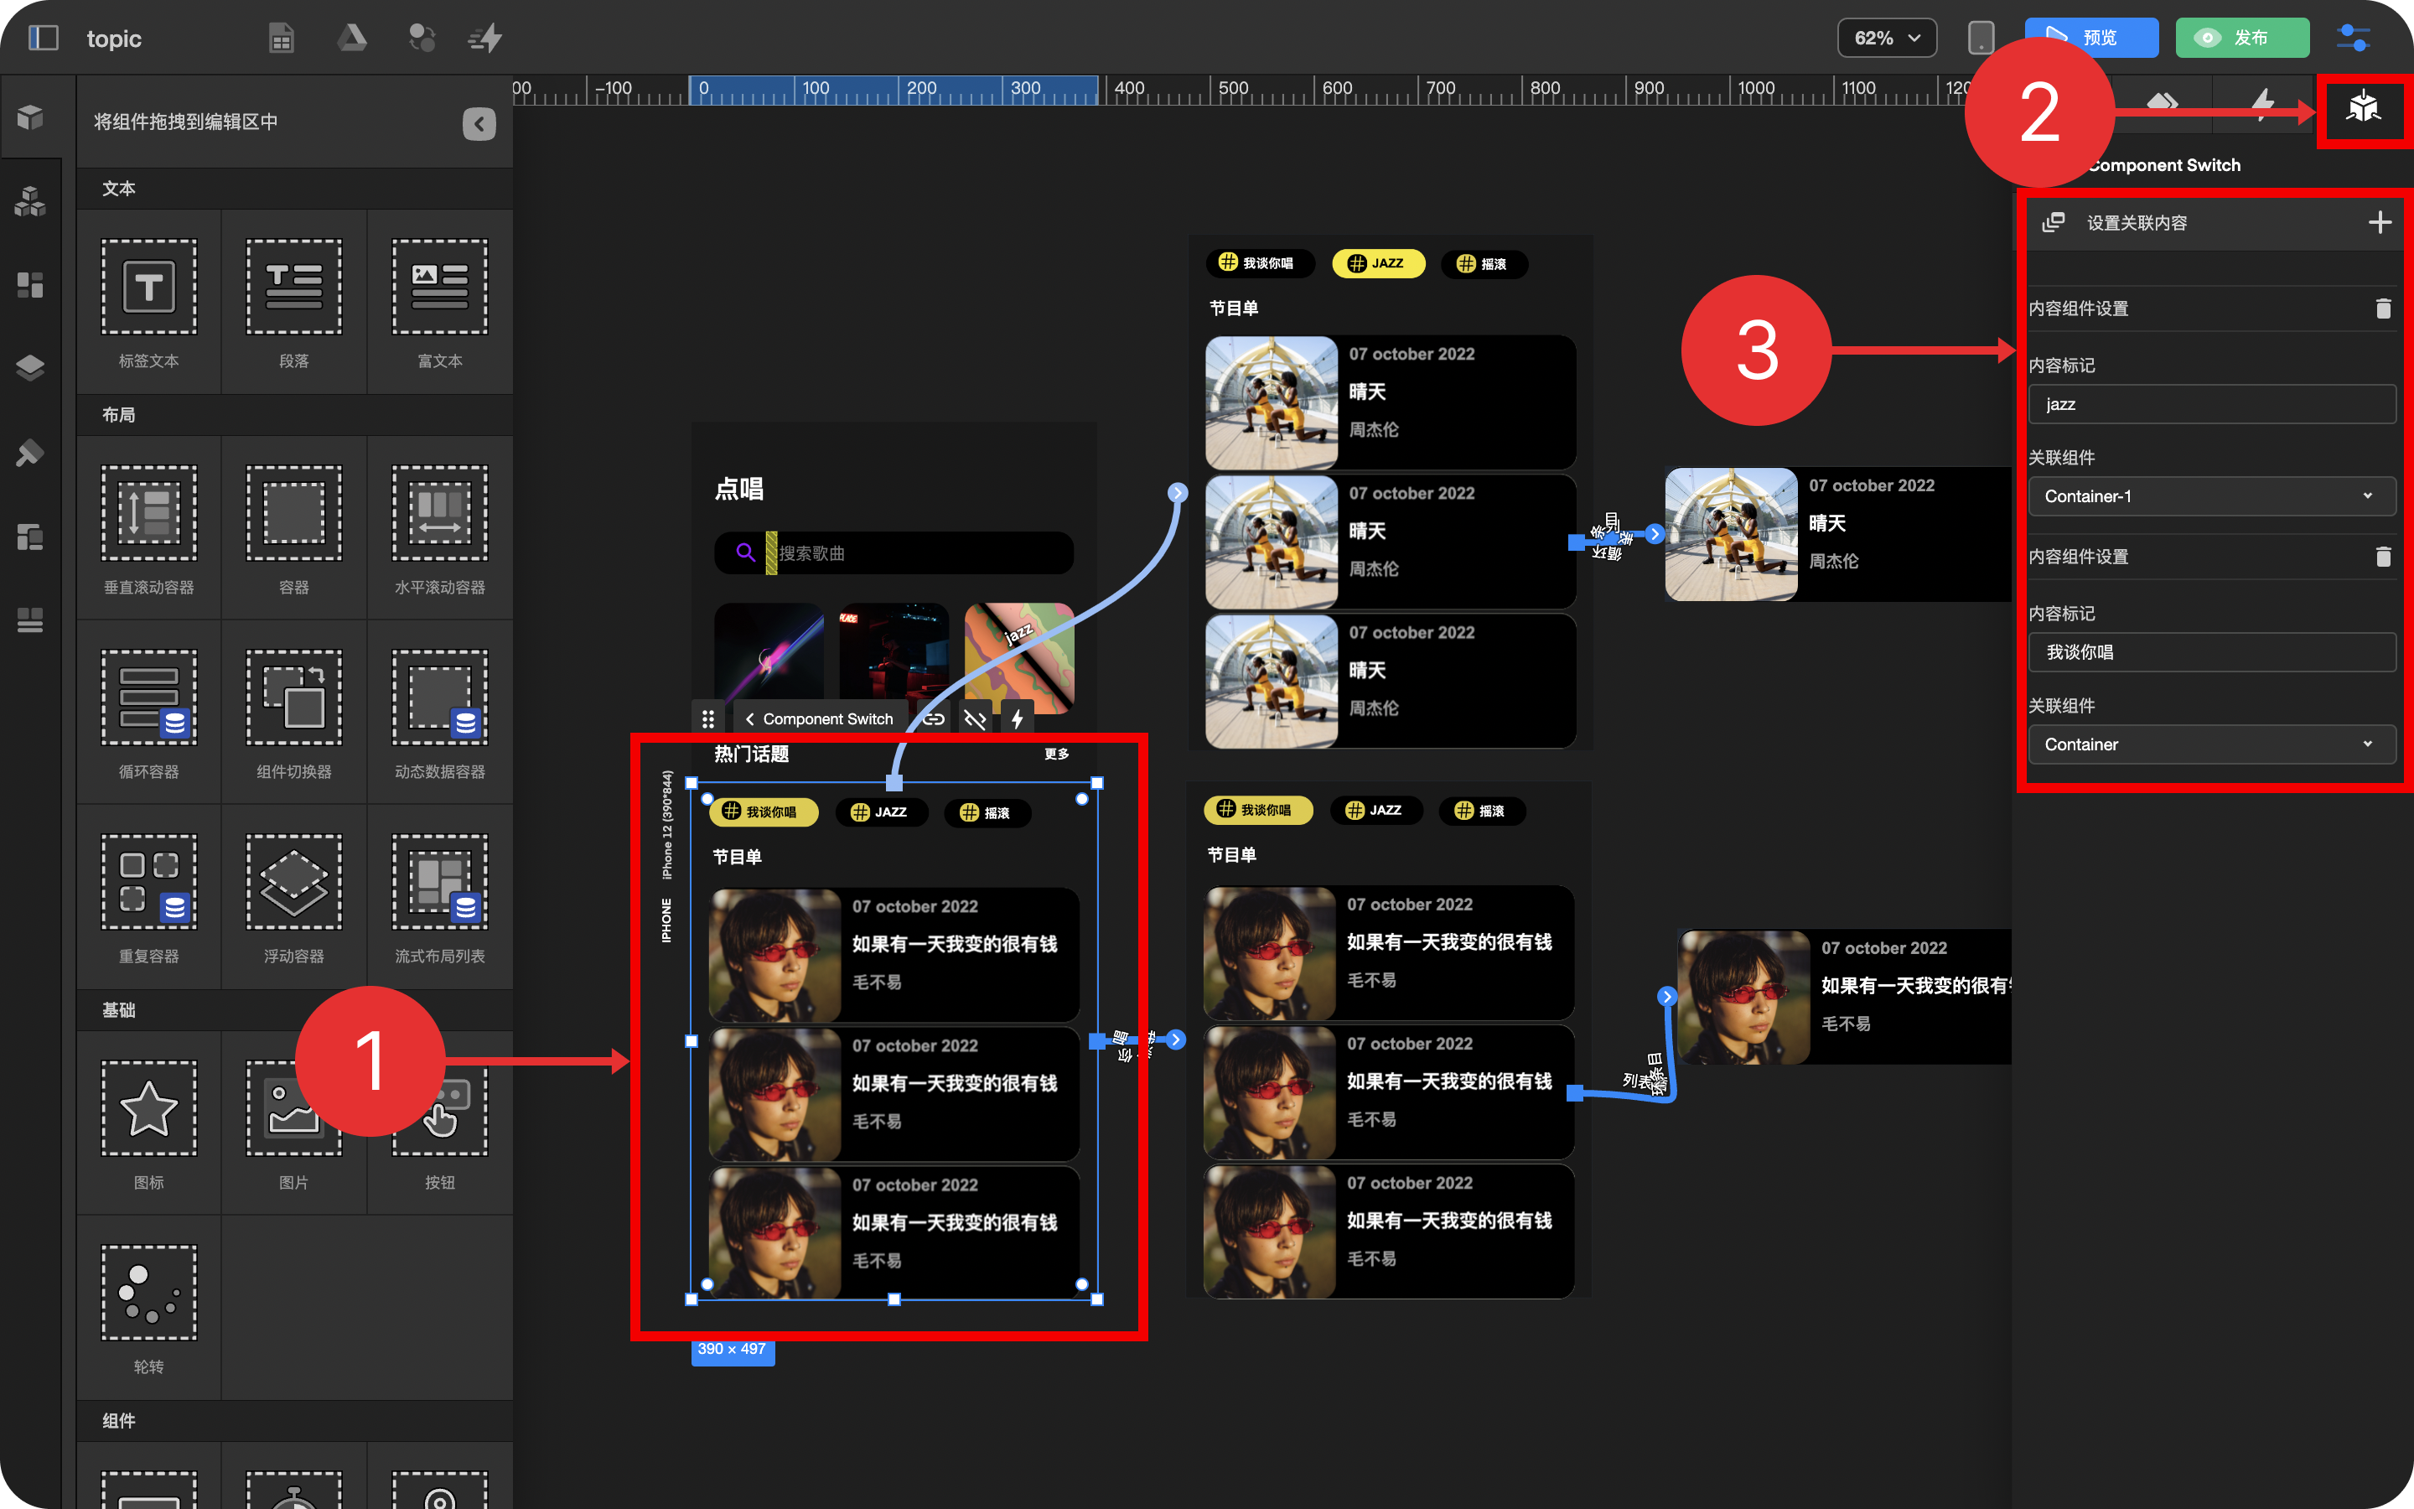Open the lightning events tab in right panel

point(2262,104)
